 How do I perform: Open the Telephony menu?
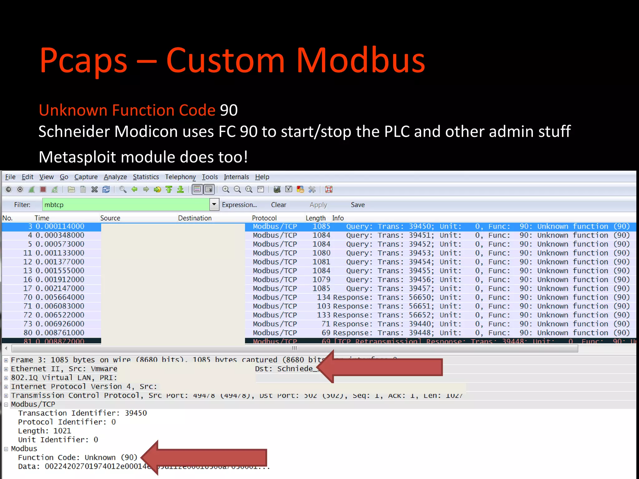click(180, 177)
